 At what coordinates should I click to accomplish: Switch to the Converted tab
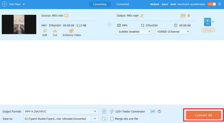(x=123, y=4)
